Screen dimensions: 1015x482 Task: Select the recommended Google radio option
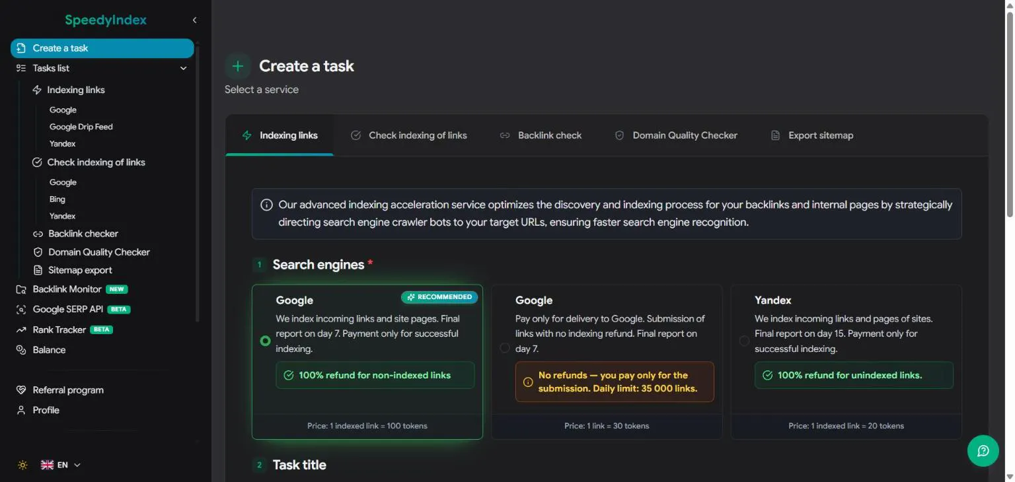coord(265,341)
